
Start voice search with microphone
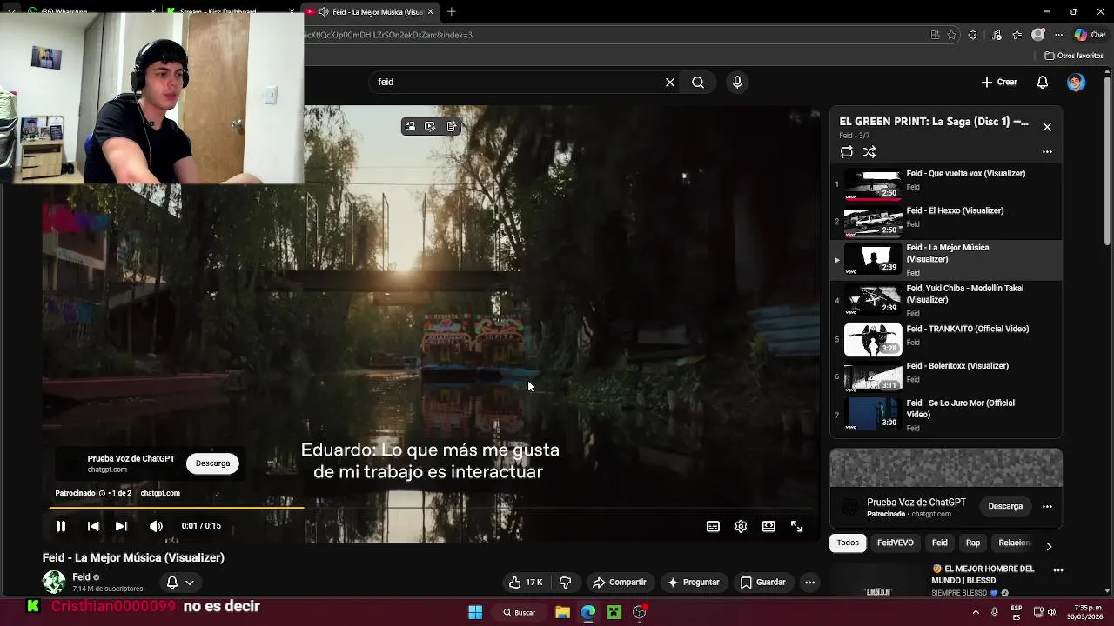737,82
